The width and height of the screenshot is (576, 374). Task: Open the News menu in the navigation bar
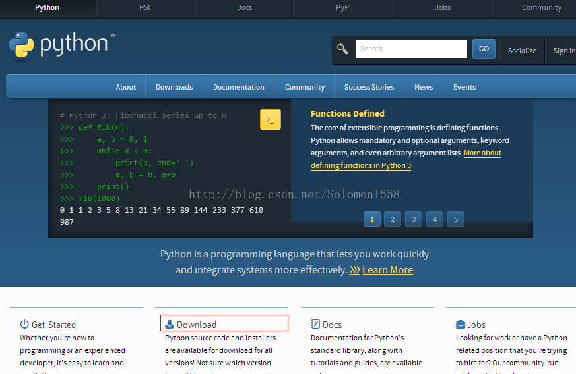tap(424, 87)
